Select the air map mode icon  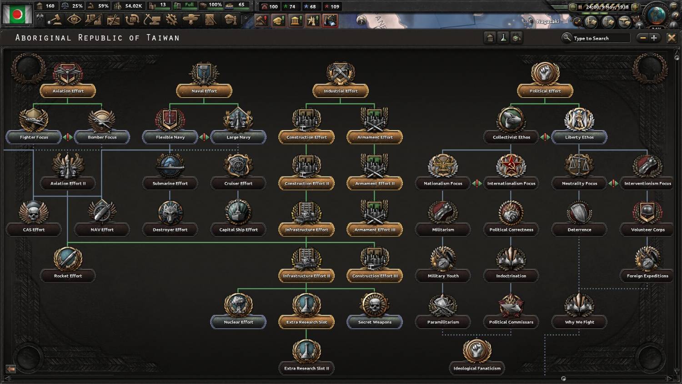point(624,22)
